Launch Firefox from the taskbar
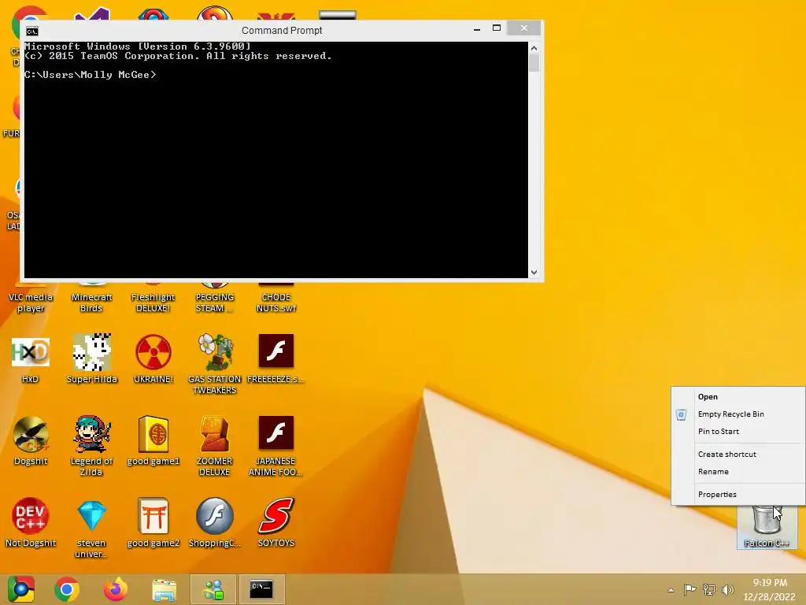Image resolution: width=806 pixels, height=605 pixels. click(x=116, y=589)
